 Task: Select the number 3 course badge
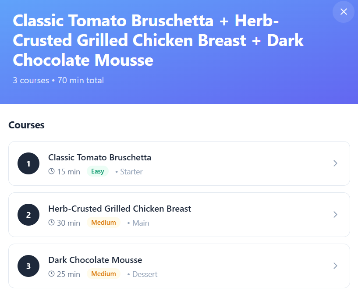(28, 266)
